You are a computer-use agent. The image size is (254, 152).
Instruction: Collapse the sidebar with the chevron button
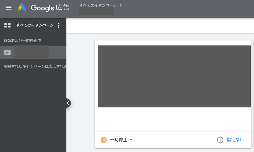pos(68,103)
